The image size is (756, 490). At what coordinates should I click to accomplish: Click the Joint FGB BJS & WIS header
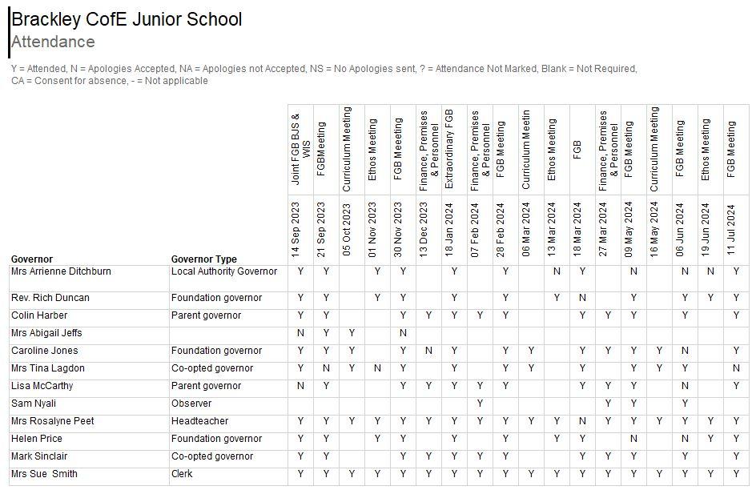tap(296, 150)
